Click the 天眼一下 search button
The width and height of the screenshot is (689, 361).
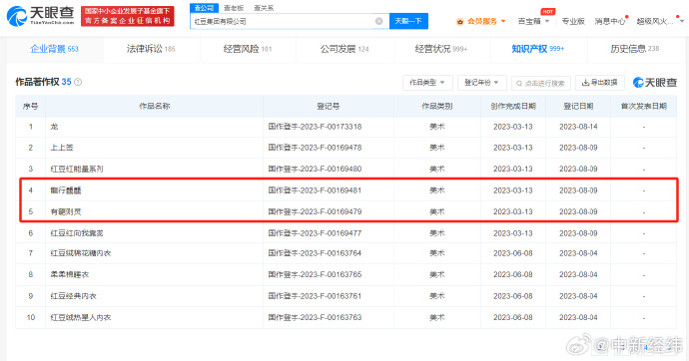pos(408,21)
